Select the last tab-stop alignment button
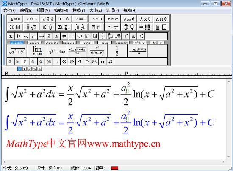233x171 pixels. click(39, 69)
